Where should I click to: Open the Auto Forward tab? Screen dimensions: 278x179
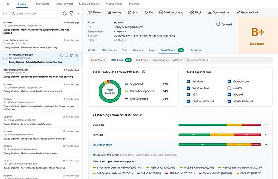tap(64, 4)
